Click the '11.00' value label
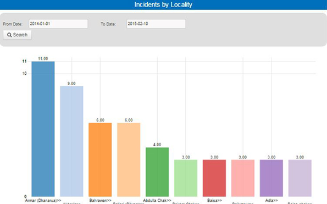The width and height of the screenshot is (327, 204). (x=43, y=59)
